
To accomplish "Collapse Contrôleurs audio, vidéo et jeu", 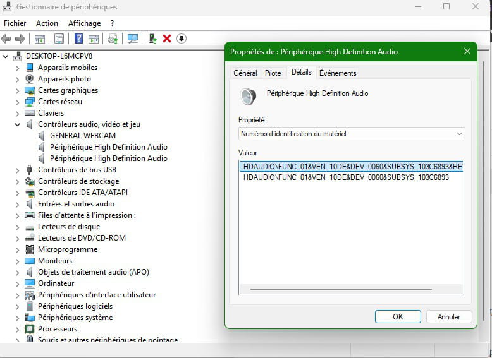I will (x=17, y=124).
